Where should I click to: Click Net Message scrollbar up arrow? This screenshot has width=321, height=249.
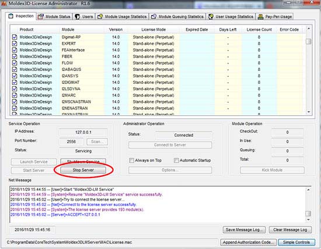point(308,190)
